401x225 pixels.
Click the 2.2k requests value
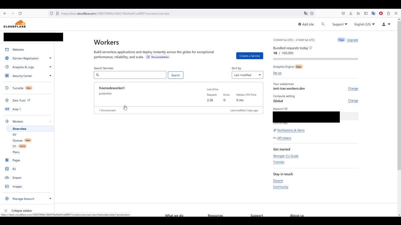tap(210, 100)
